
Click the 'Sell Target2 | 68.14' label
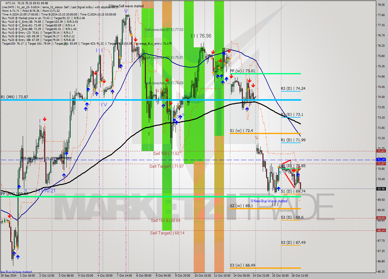pyautogui.click(x=167, y=233)
